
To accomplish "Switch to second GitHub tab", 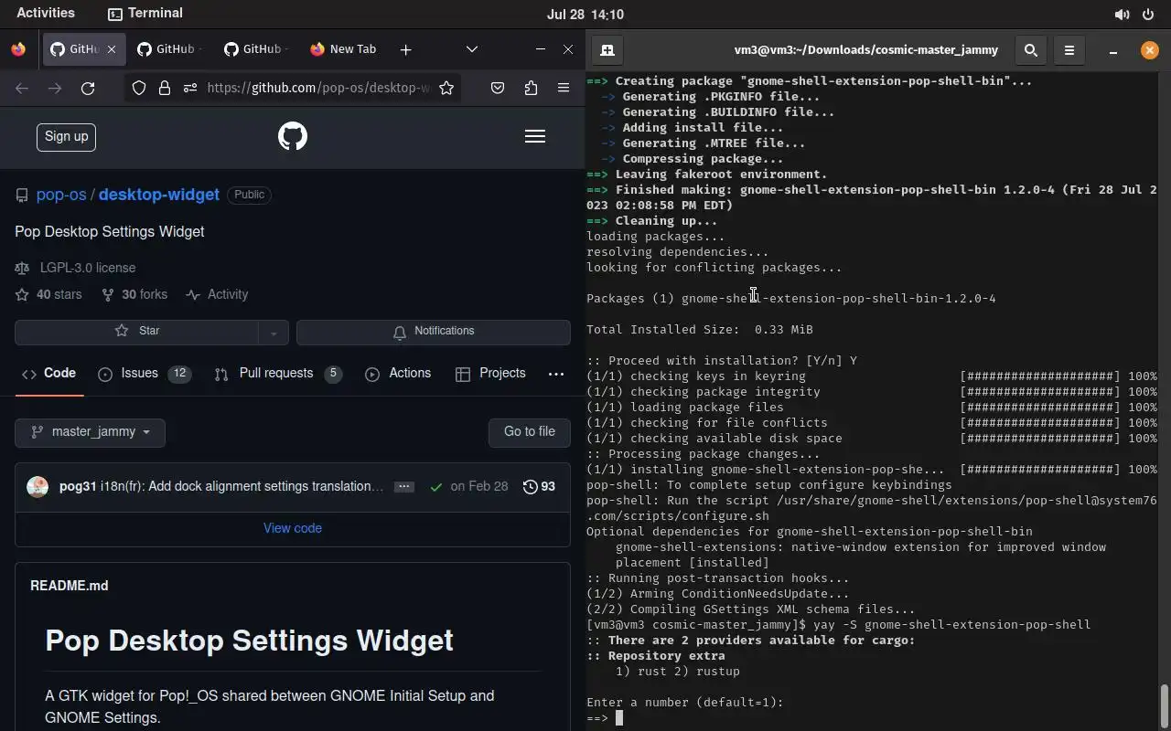I will 170,49.
